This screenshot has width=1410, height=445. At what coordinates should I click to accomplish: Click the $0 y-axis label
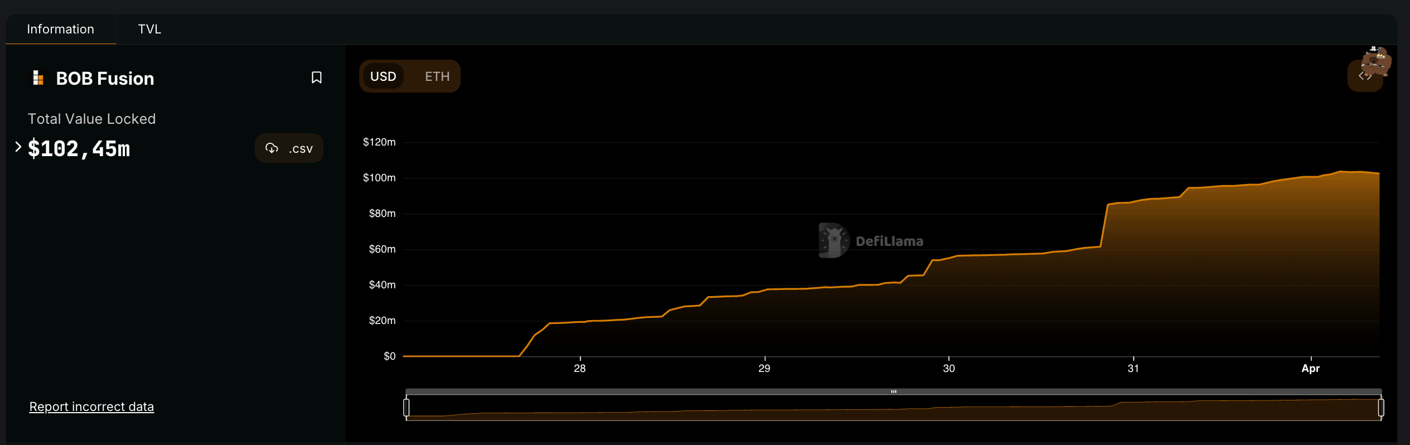(390, 356)
